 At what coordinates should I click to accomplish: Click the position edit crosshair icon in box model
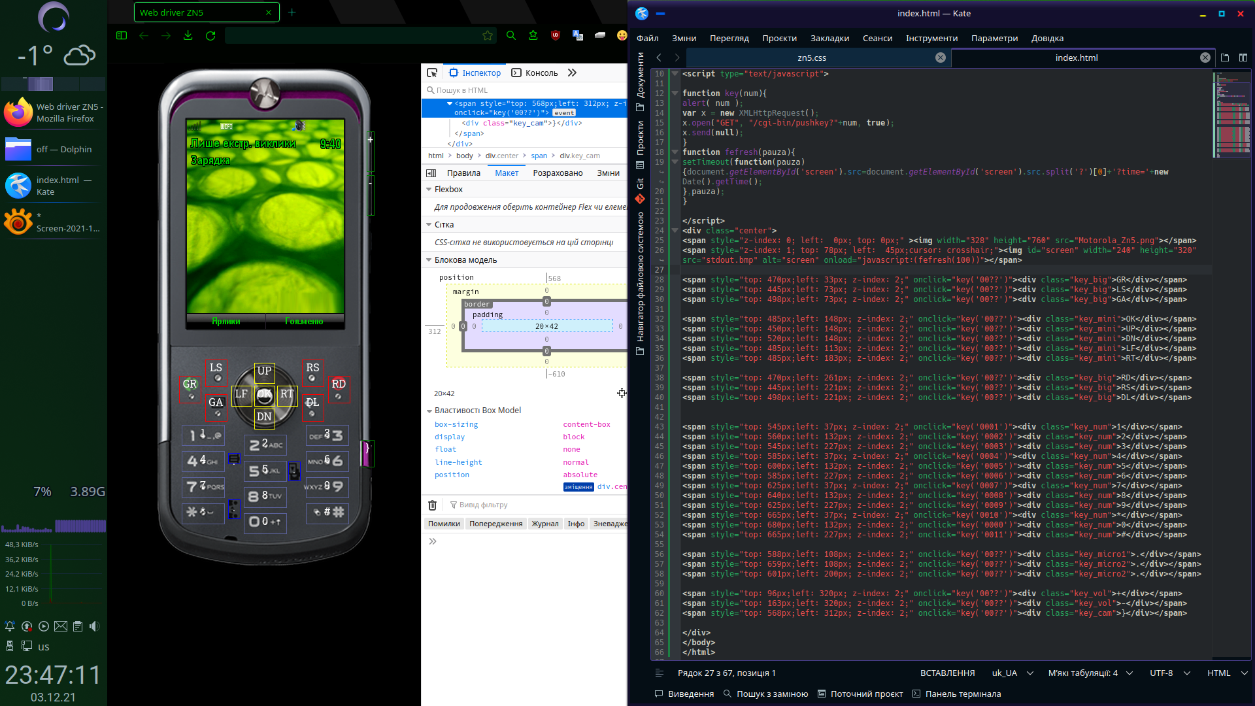click(622, 393)
